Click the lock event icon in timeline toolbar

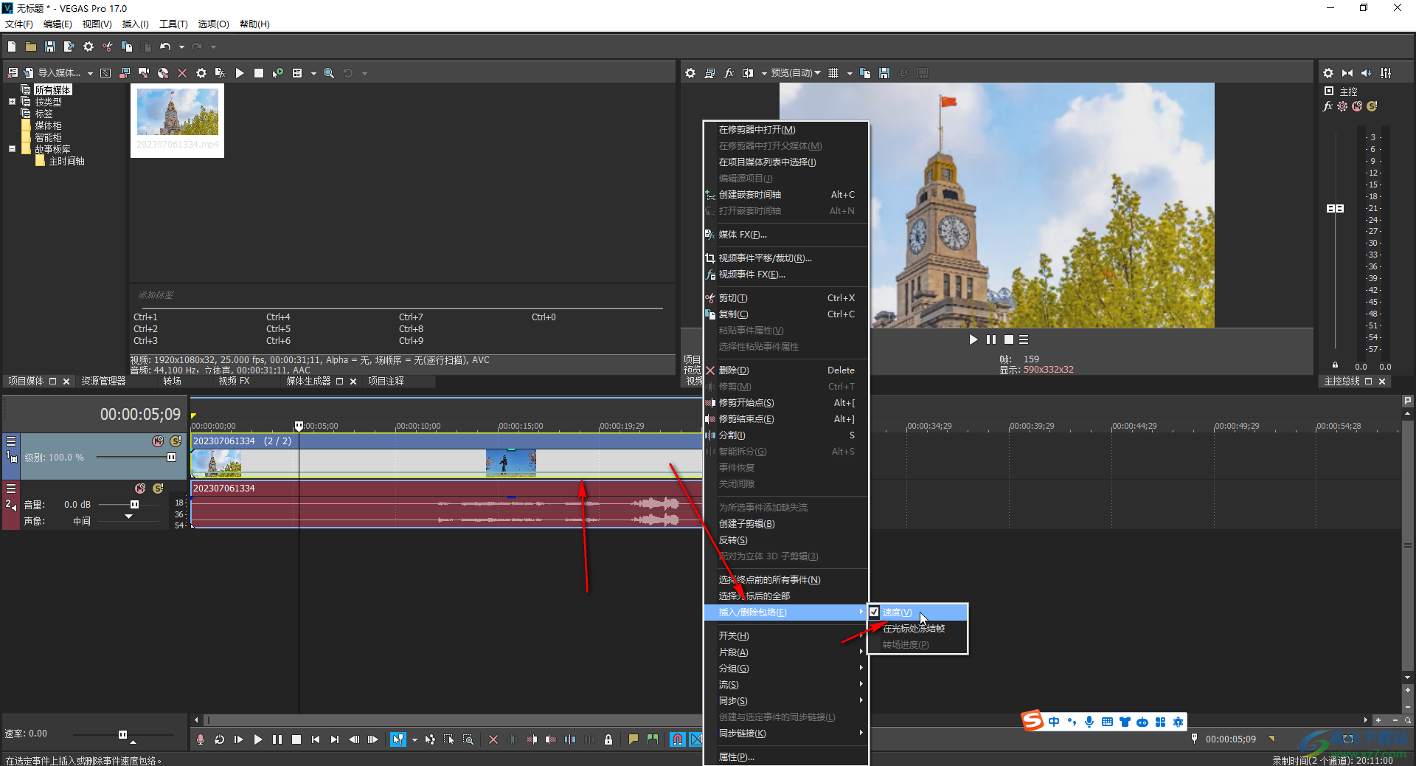coord(608,739)
